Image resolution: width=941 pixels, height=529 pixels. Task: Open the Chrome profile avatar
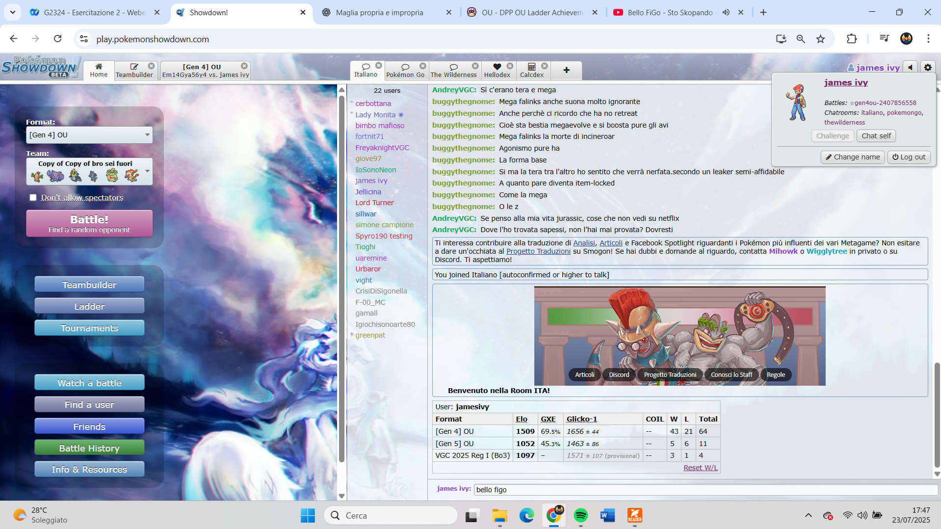point(906,39)
